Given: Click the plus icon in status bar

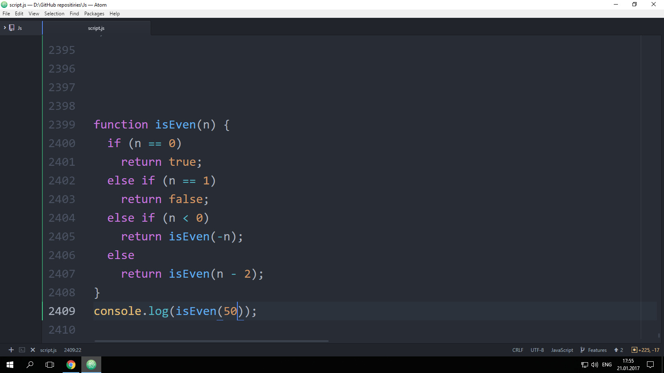Looking at the screenshot, I should (x=11, y=350).
